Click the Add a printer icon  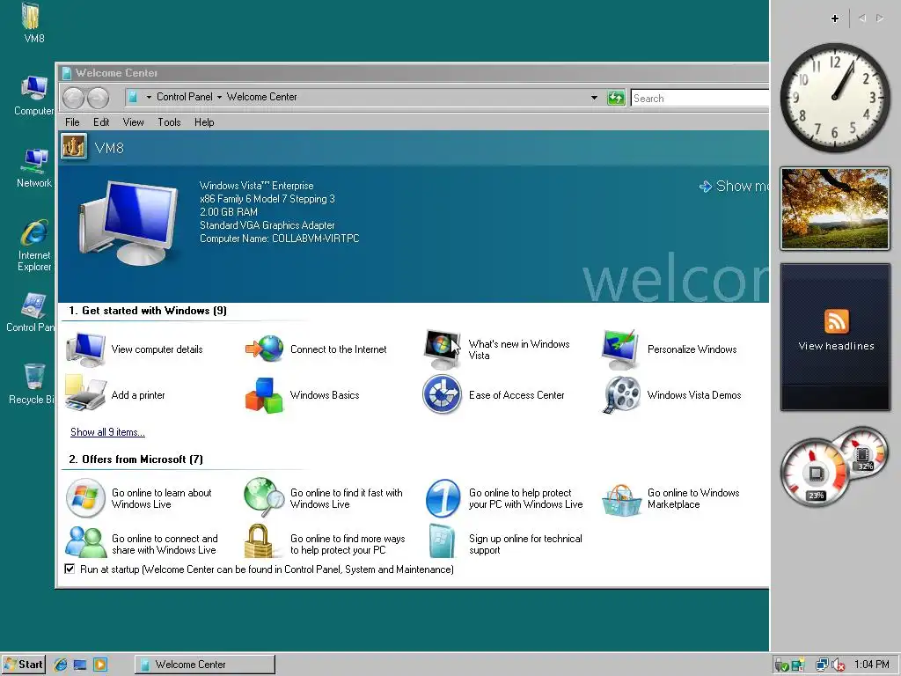pyautogui.click(x=85, y=395)
